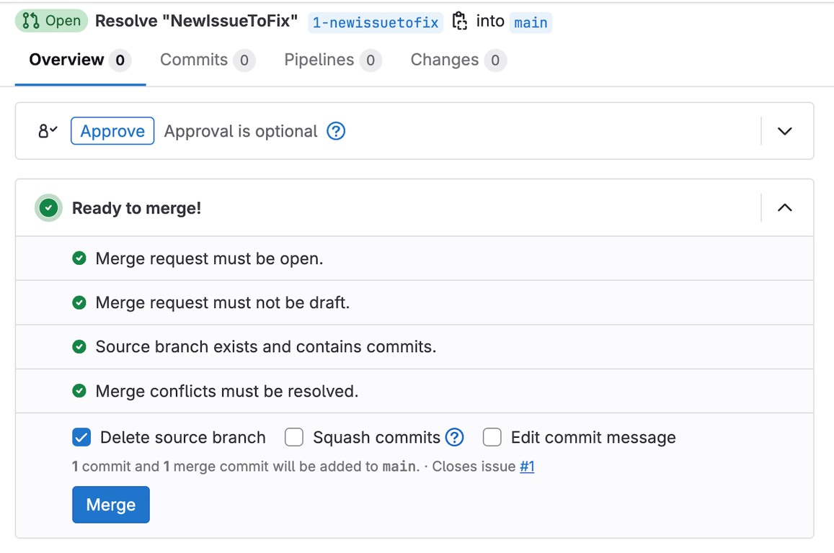
Task: Click the check icon beside Merge request must not be draft
Action: pos(79,302)
